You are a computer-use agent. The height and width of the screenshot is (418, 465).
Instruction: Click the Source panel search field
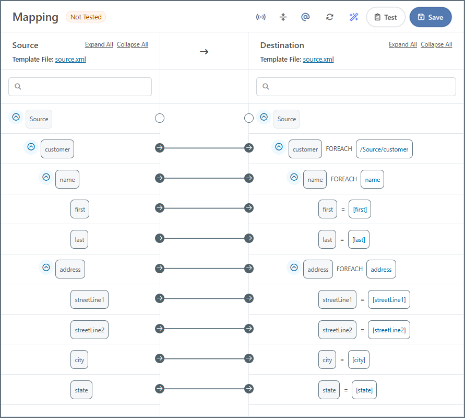pos(80,87)
